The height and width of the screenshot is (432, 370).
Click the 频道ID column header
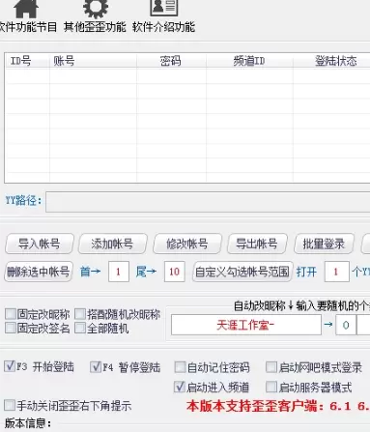tap(249, 61)
